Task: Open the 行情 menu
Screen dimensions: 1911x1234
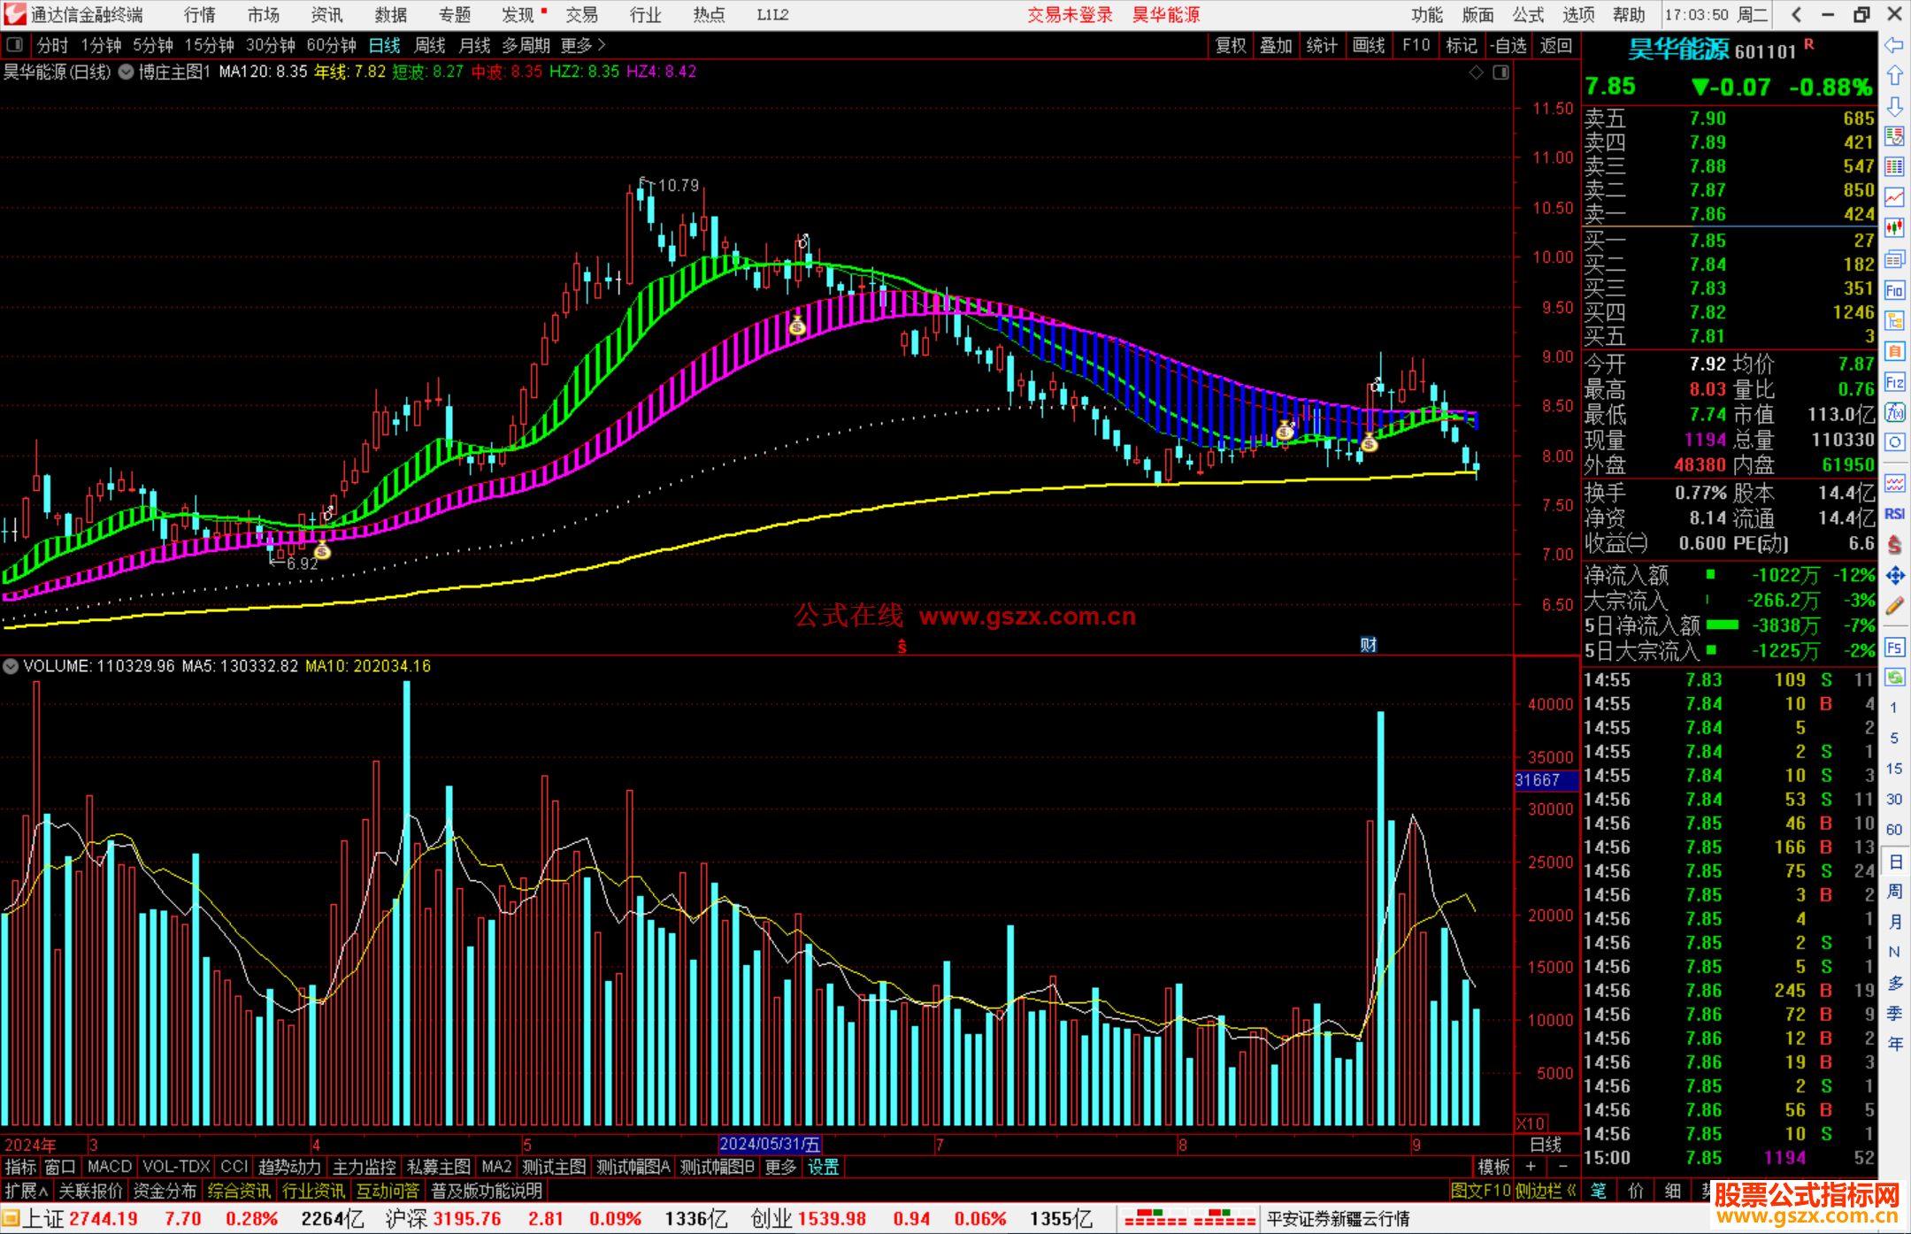Action: pos(200,15)
